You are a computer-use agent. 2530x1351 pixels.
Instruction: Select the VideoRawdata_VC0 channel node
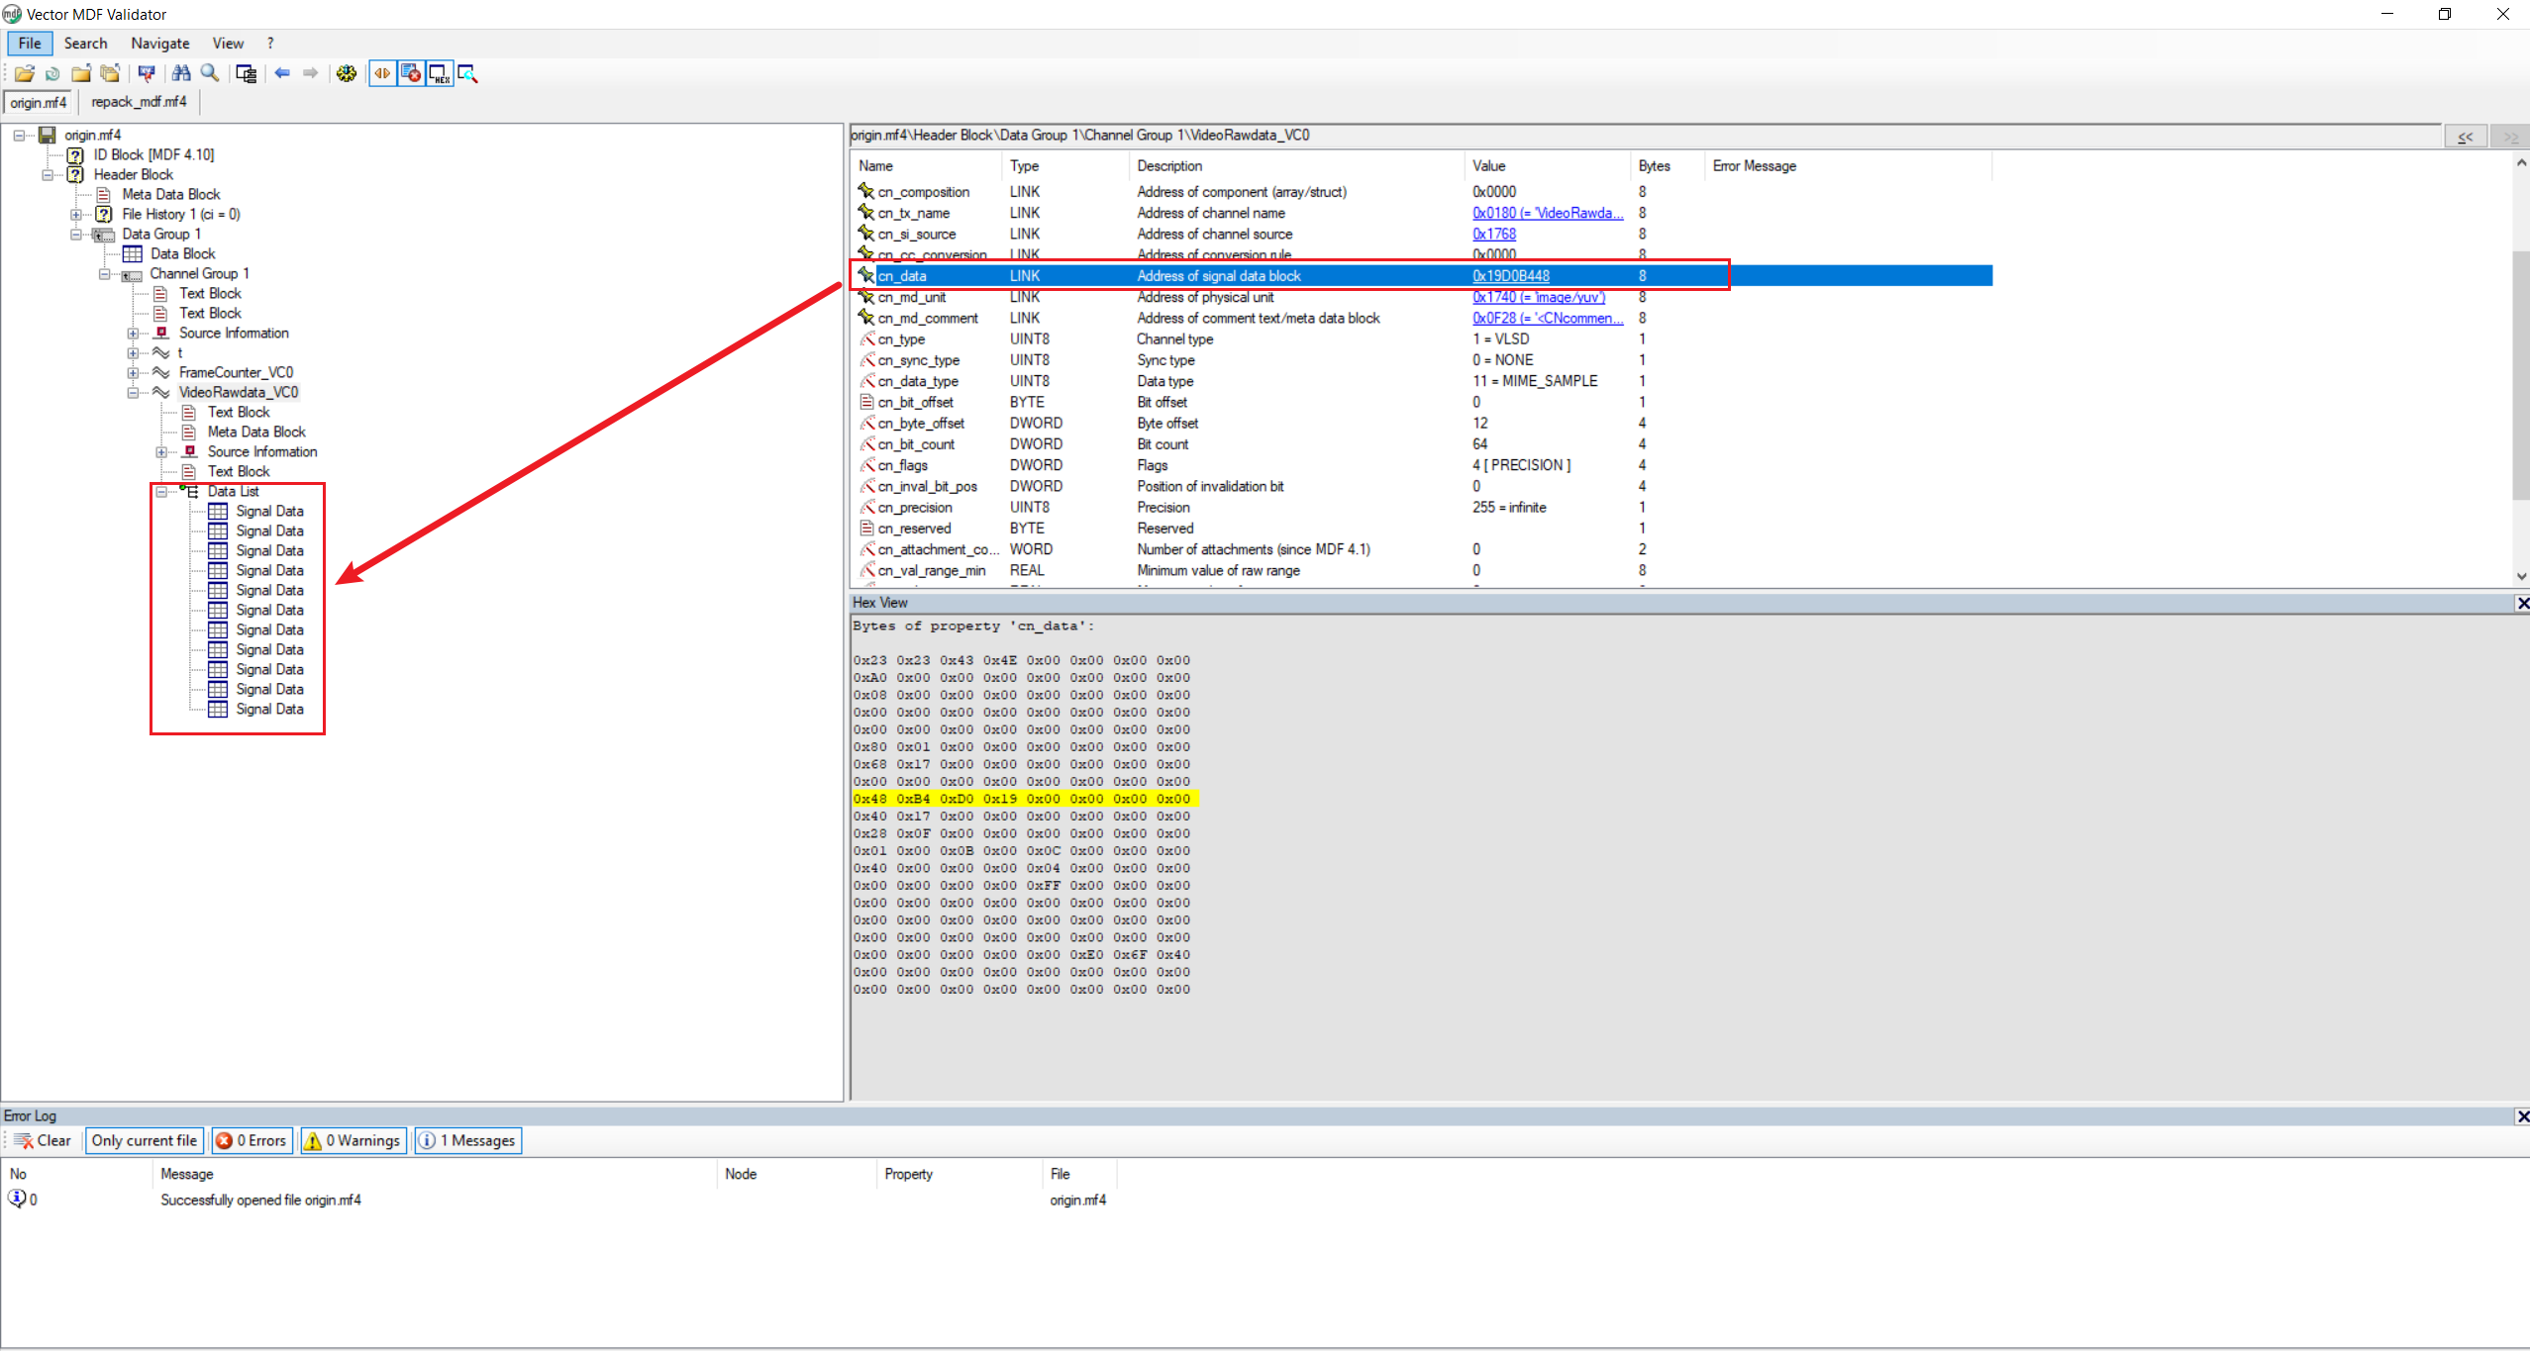pos(239,392)
